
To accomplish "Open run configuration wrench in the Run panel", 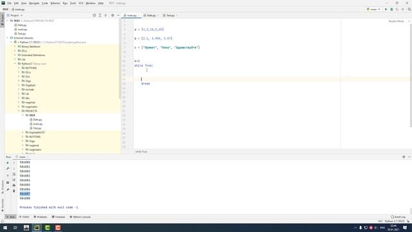I will pyautogui.click(x=8, y=169).
